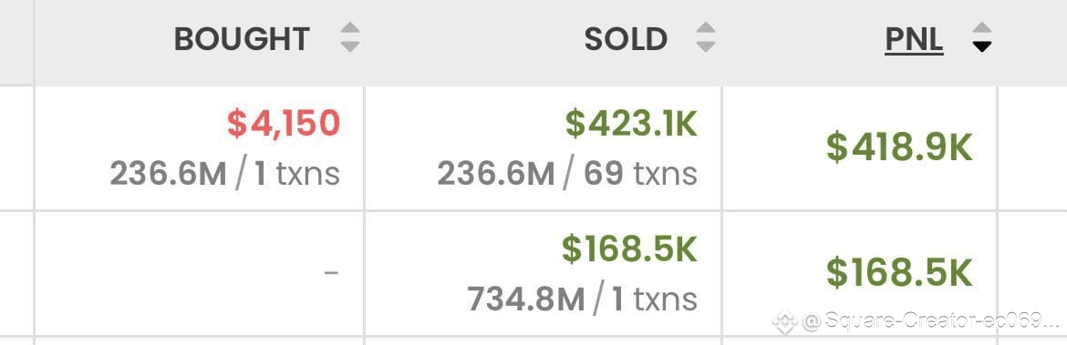This screenshot has height=345, width=1067.
Task: Select the BOUGHT column header label
Action: point(243,39)
